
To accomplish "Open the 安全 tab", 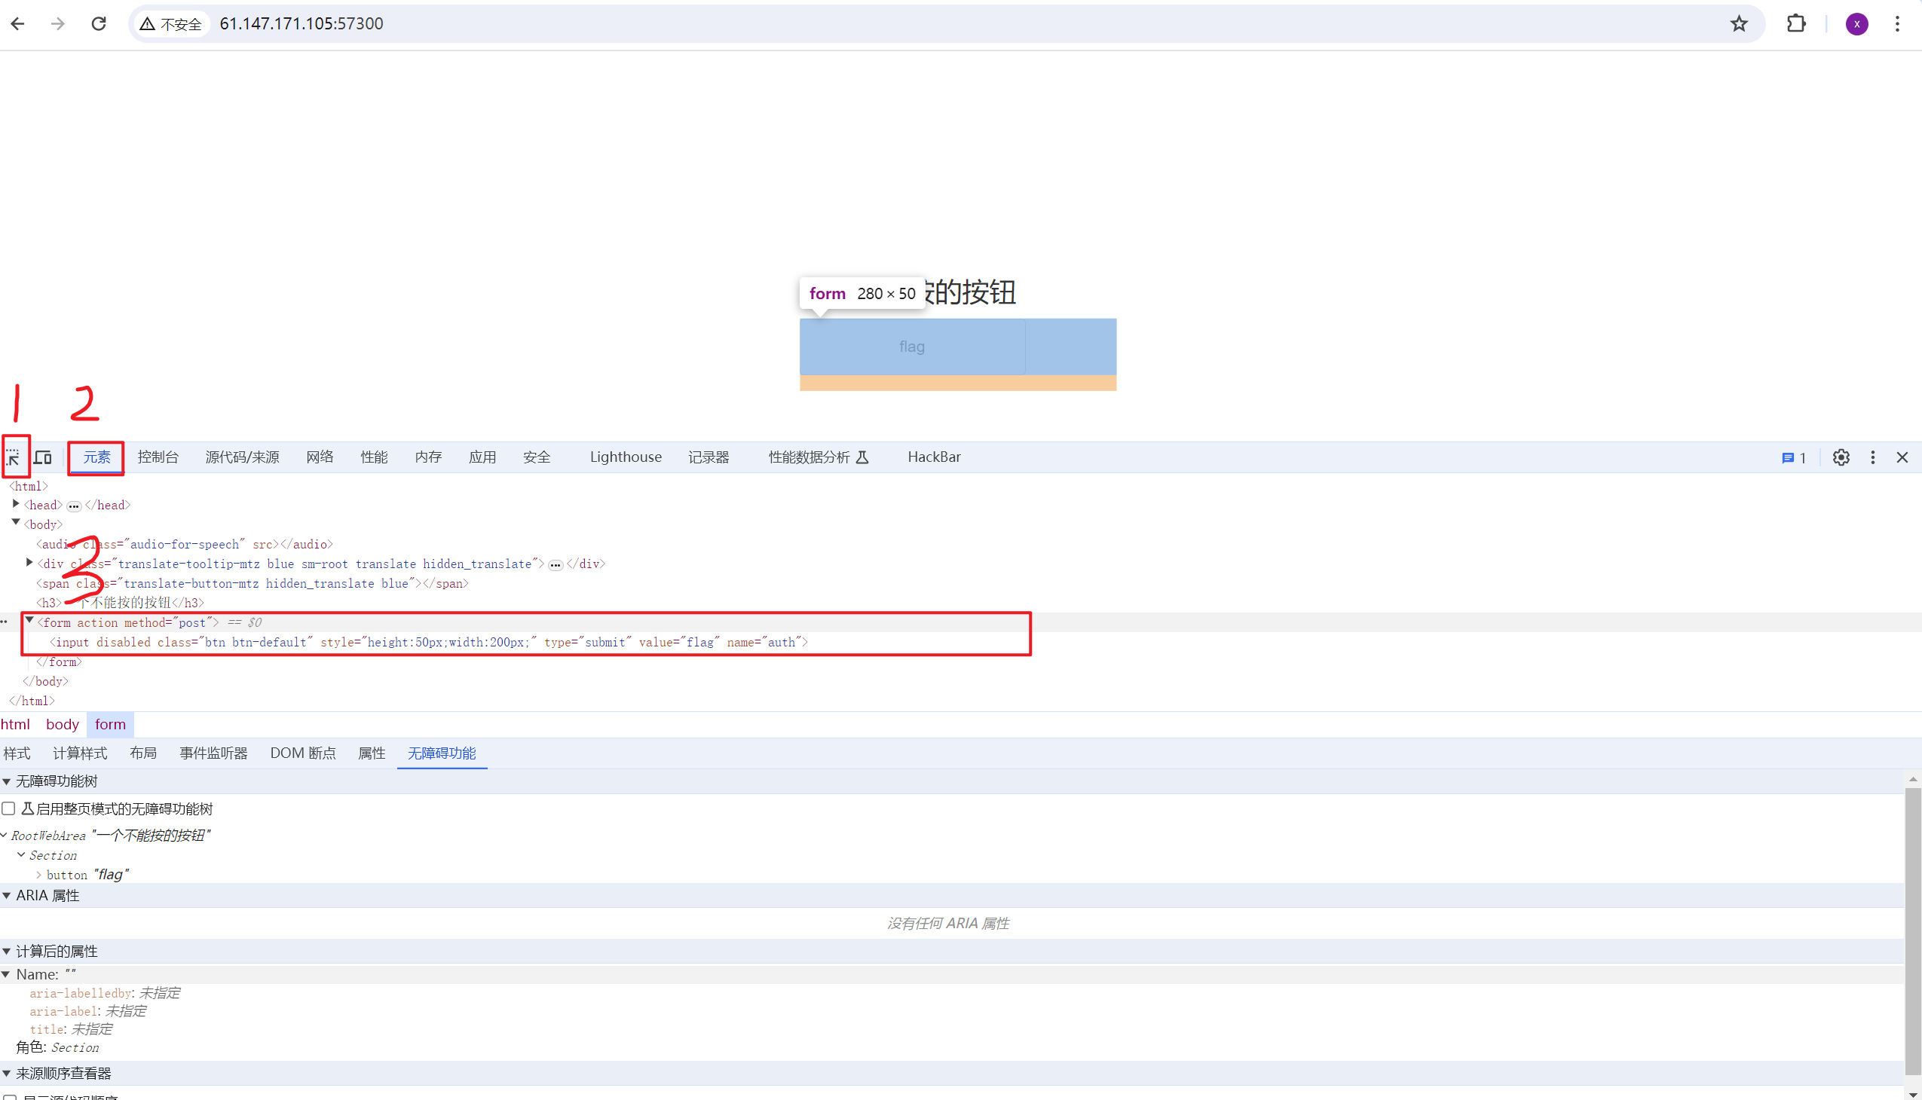I will (x=537, y=457).
